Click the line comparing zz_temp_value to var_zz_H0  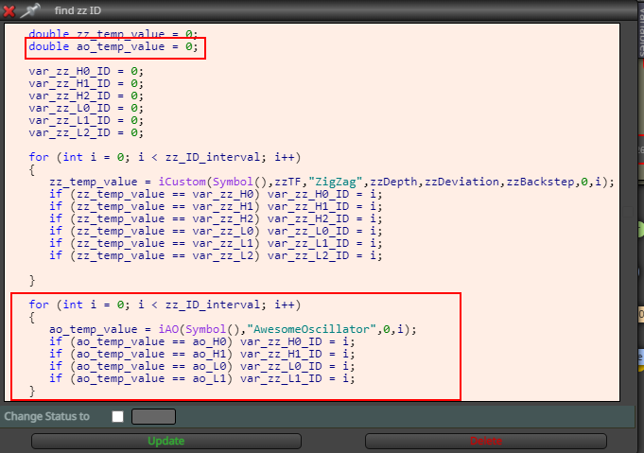click(x=216, y=194)
